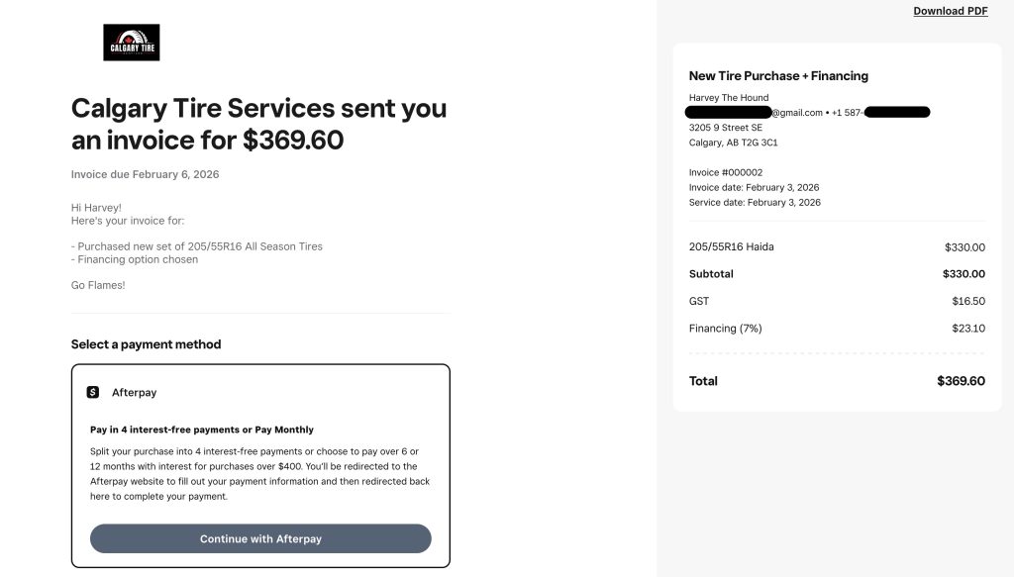Click the invoice due date text
This screenshot has height=577, width=1014.
[145, 174]
